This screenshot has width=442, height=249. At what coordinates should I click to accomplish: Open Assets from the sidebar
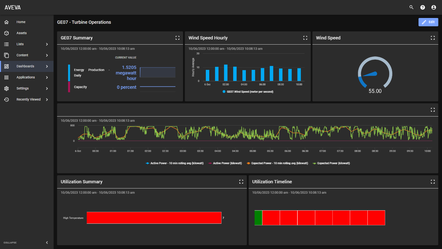click(x=21, y=33)
